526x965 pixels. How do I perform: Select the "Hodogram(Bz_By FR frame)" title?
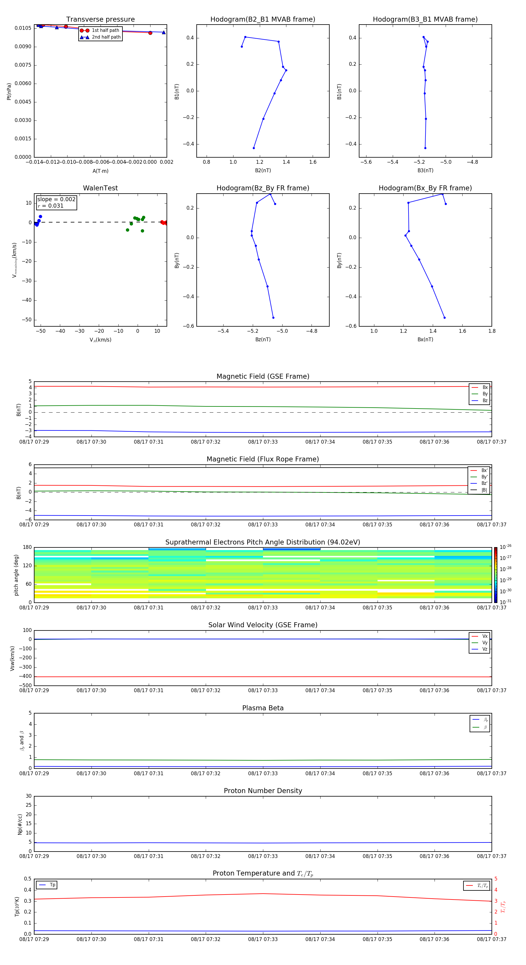263,188
